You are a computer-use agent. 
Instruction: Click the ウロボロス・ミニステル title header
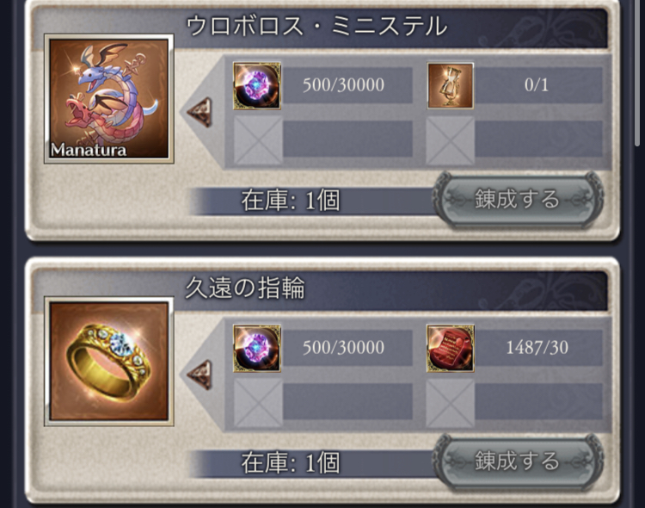click(316, 26)
